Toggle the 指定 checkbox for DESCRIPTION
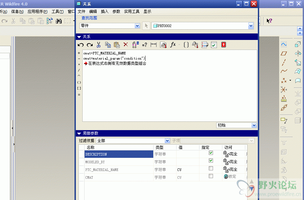This screenshot has height=200, width=304. coord(211,153)
